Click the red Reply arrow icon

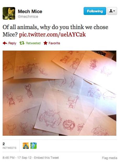click(x=5, y=43)
